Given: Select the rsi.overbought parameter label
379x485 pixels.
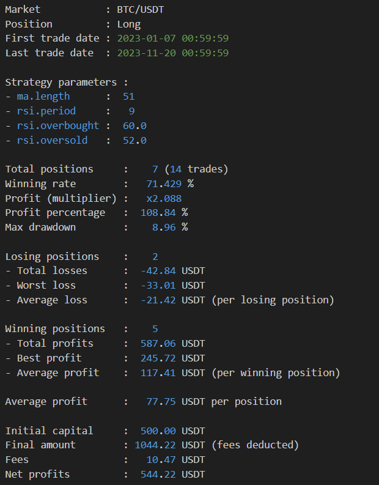Looking at the screenshot, I should coord(58,125).
